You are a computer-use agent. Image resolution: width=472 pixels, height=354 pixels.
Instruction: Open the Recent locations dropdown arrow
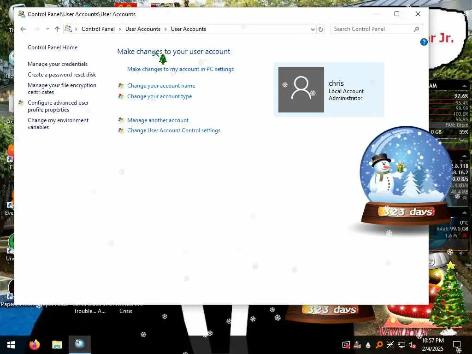pos(47,29)
